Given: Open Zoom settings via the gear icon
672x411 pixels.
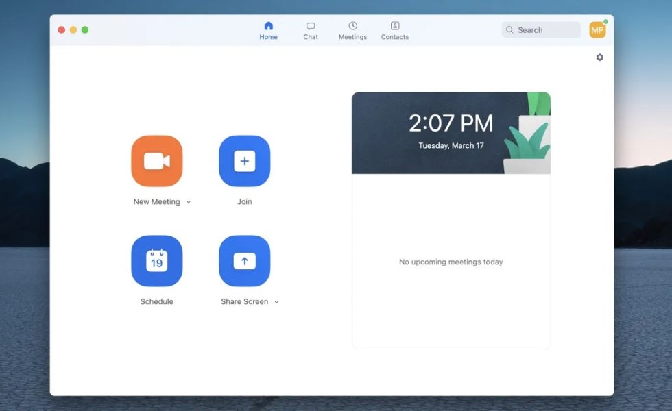Looking at the screenshot, I should tap(599, 57).
